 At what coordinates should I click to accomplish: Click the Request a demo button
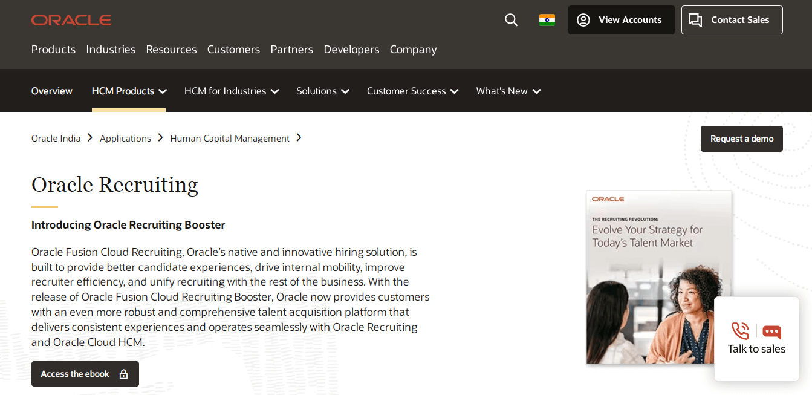click(x=741, y=139)
